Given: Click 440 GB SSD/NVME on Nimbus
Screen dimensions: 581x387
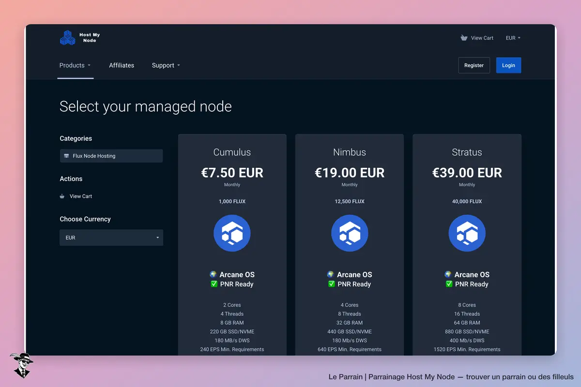Looking at the screenshot, I should (x=350, y=331).
